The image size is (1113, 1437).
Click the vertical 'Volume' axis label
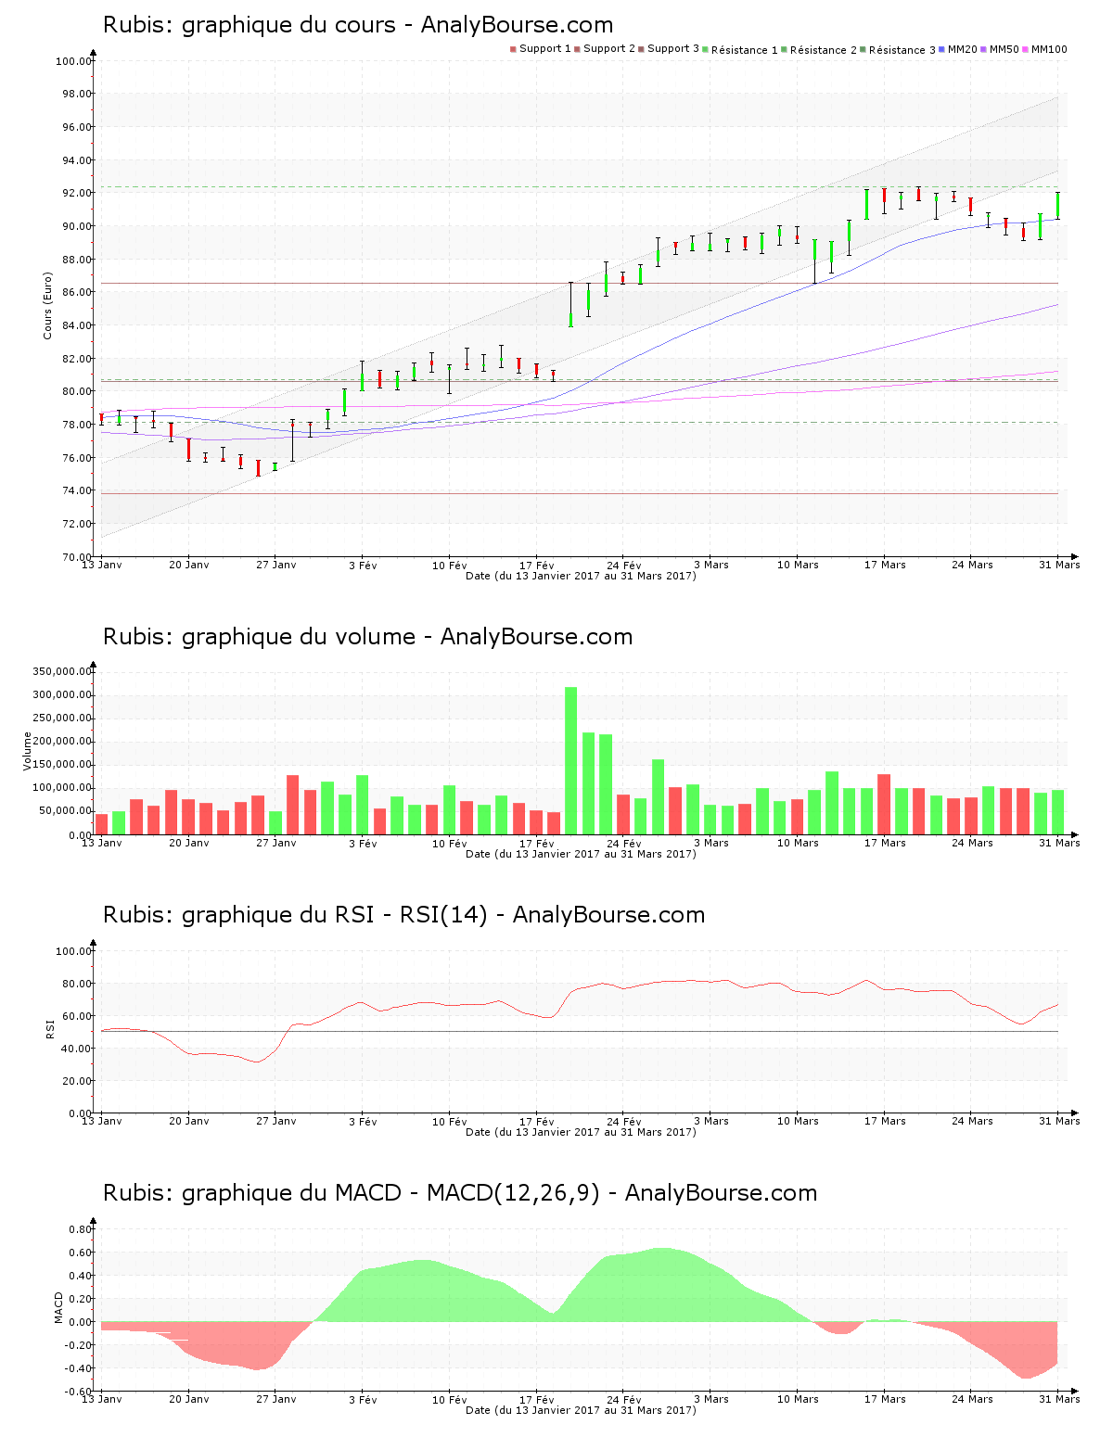[27, 751]
